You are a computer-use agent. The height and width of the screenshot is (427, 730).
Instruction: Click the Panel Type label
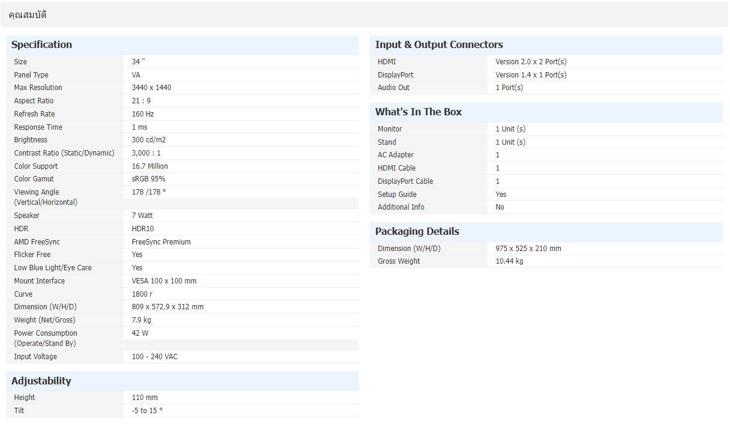[31, 75]
